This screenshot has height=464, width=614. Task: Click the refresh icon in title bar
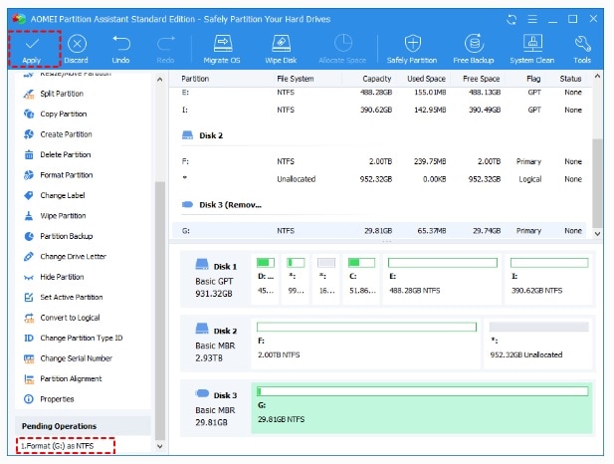point(512,19)
